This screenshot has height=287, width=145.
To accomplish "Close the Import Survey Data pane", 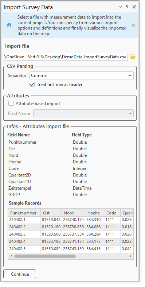I will (134, 7).
